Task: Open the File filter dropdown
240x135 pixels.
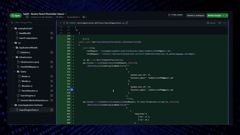Action: 60,17
